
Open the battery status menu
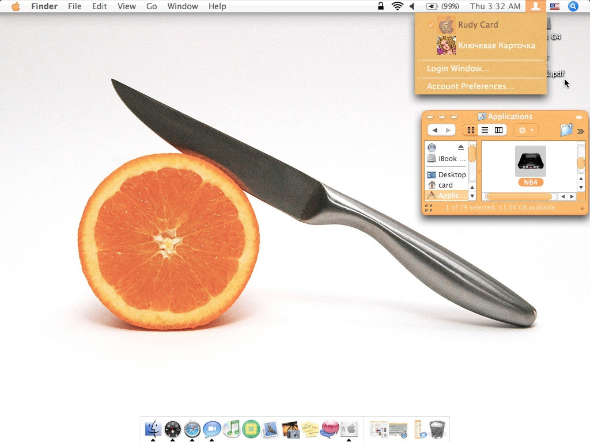pos(442,6)
